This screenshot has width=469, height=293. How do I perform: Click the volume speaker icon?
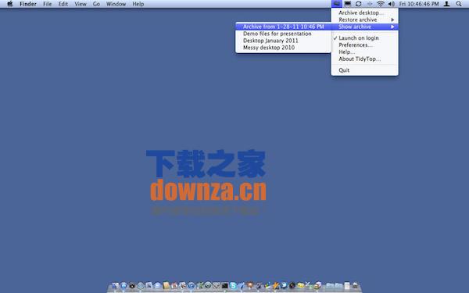[x=392, y=4]
